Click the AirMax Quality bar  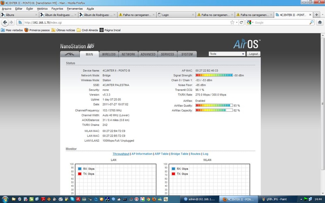tap(214, 106)
